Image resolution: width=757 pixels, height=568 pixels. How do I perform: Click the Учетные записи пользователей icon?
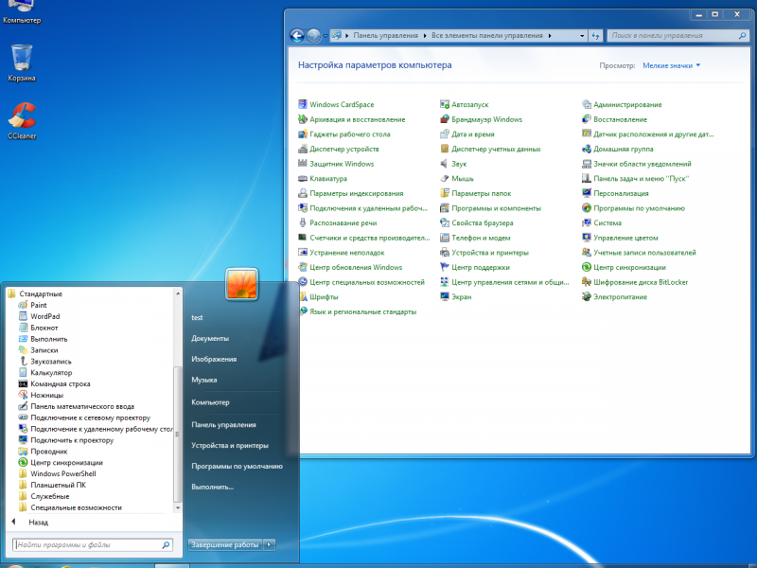[x=587, y=252]
